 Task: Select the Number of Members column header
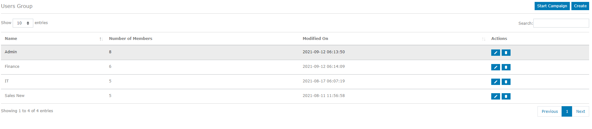point(131,39)
